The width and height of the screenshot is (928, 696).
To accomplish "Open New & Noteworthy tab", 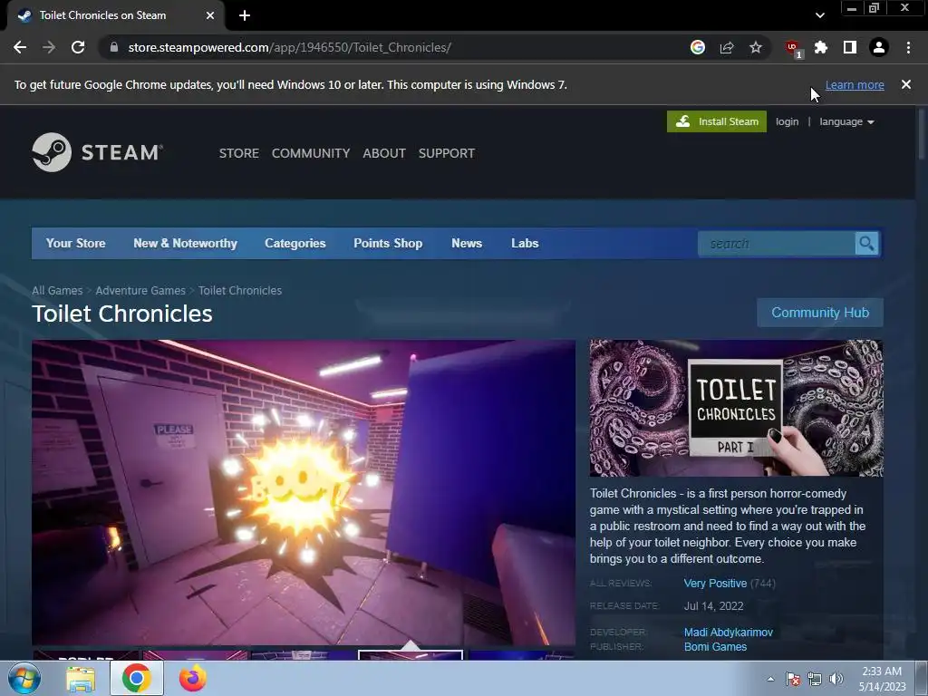I will (185, 243).
